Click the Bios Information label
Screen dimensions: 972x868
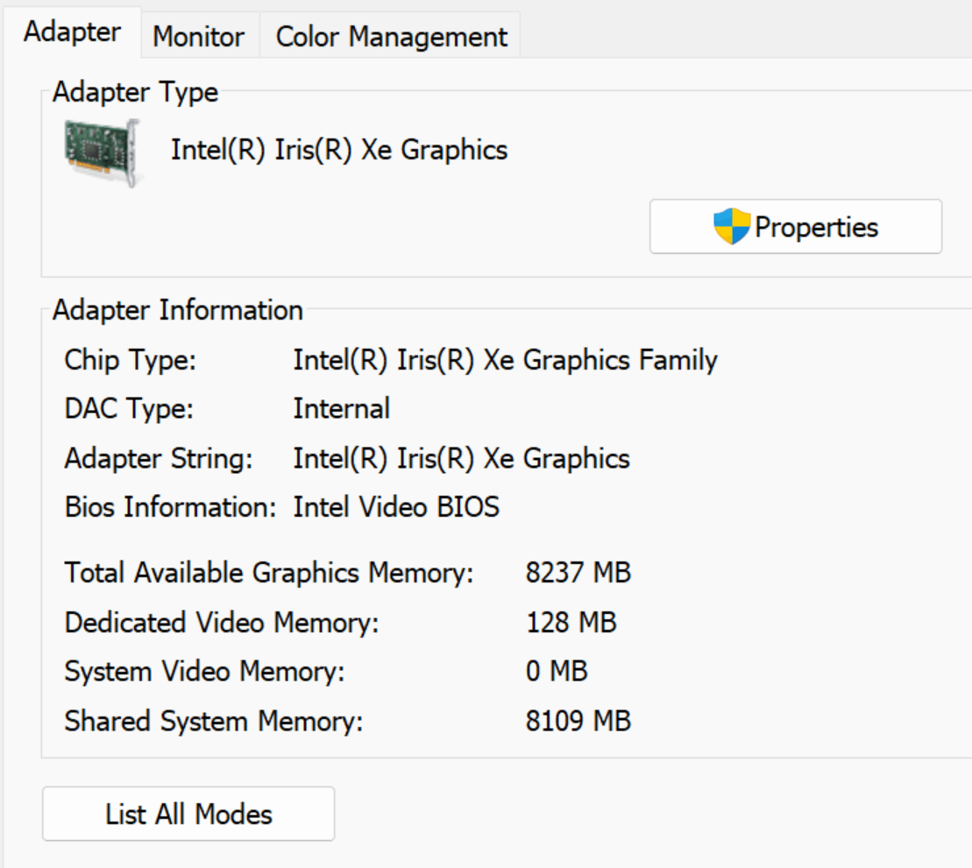click(170, 507)
